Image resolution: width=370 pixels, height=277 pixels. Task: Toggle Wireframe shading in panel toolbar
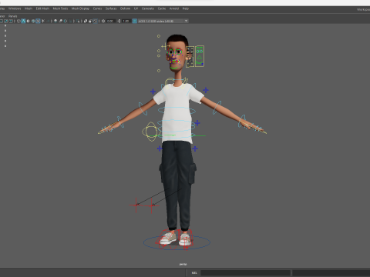pyautogui.click(x=18, y=21)
